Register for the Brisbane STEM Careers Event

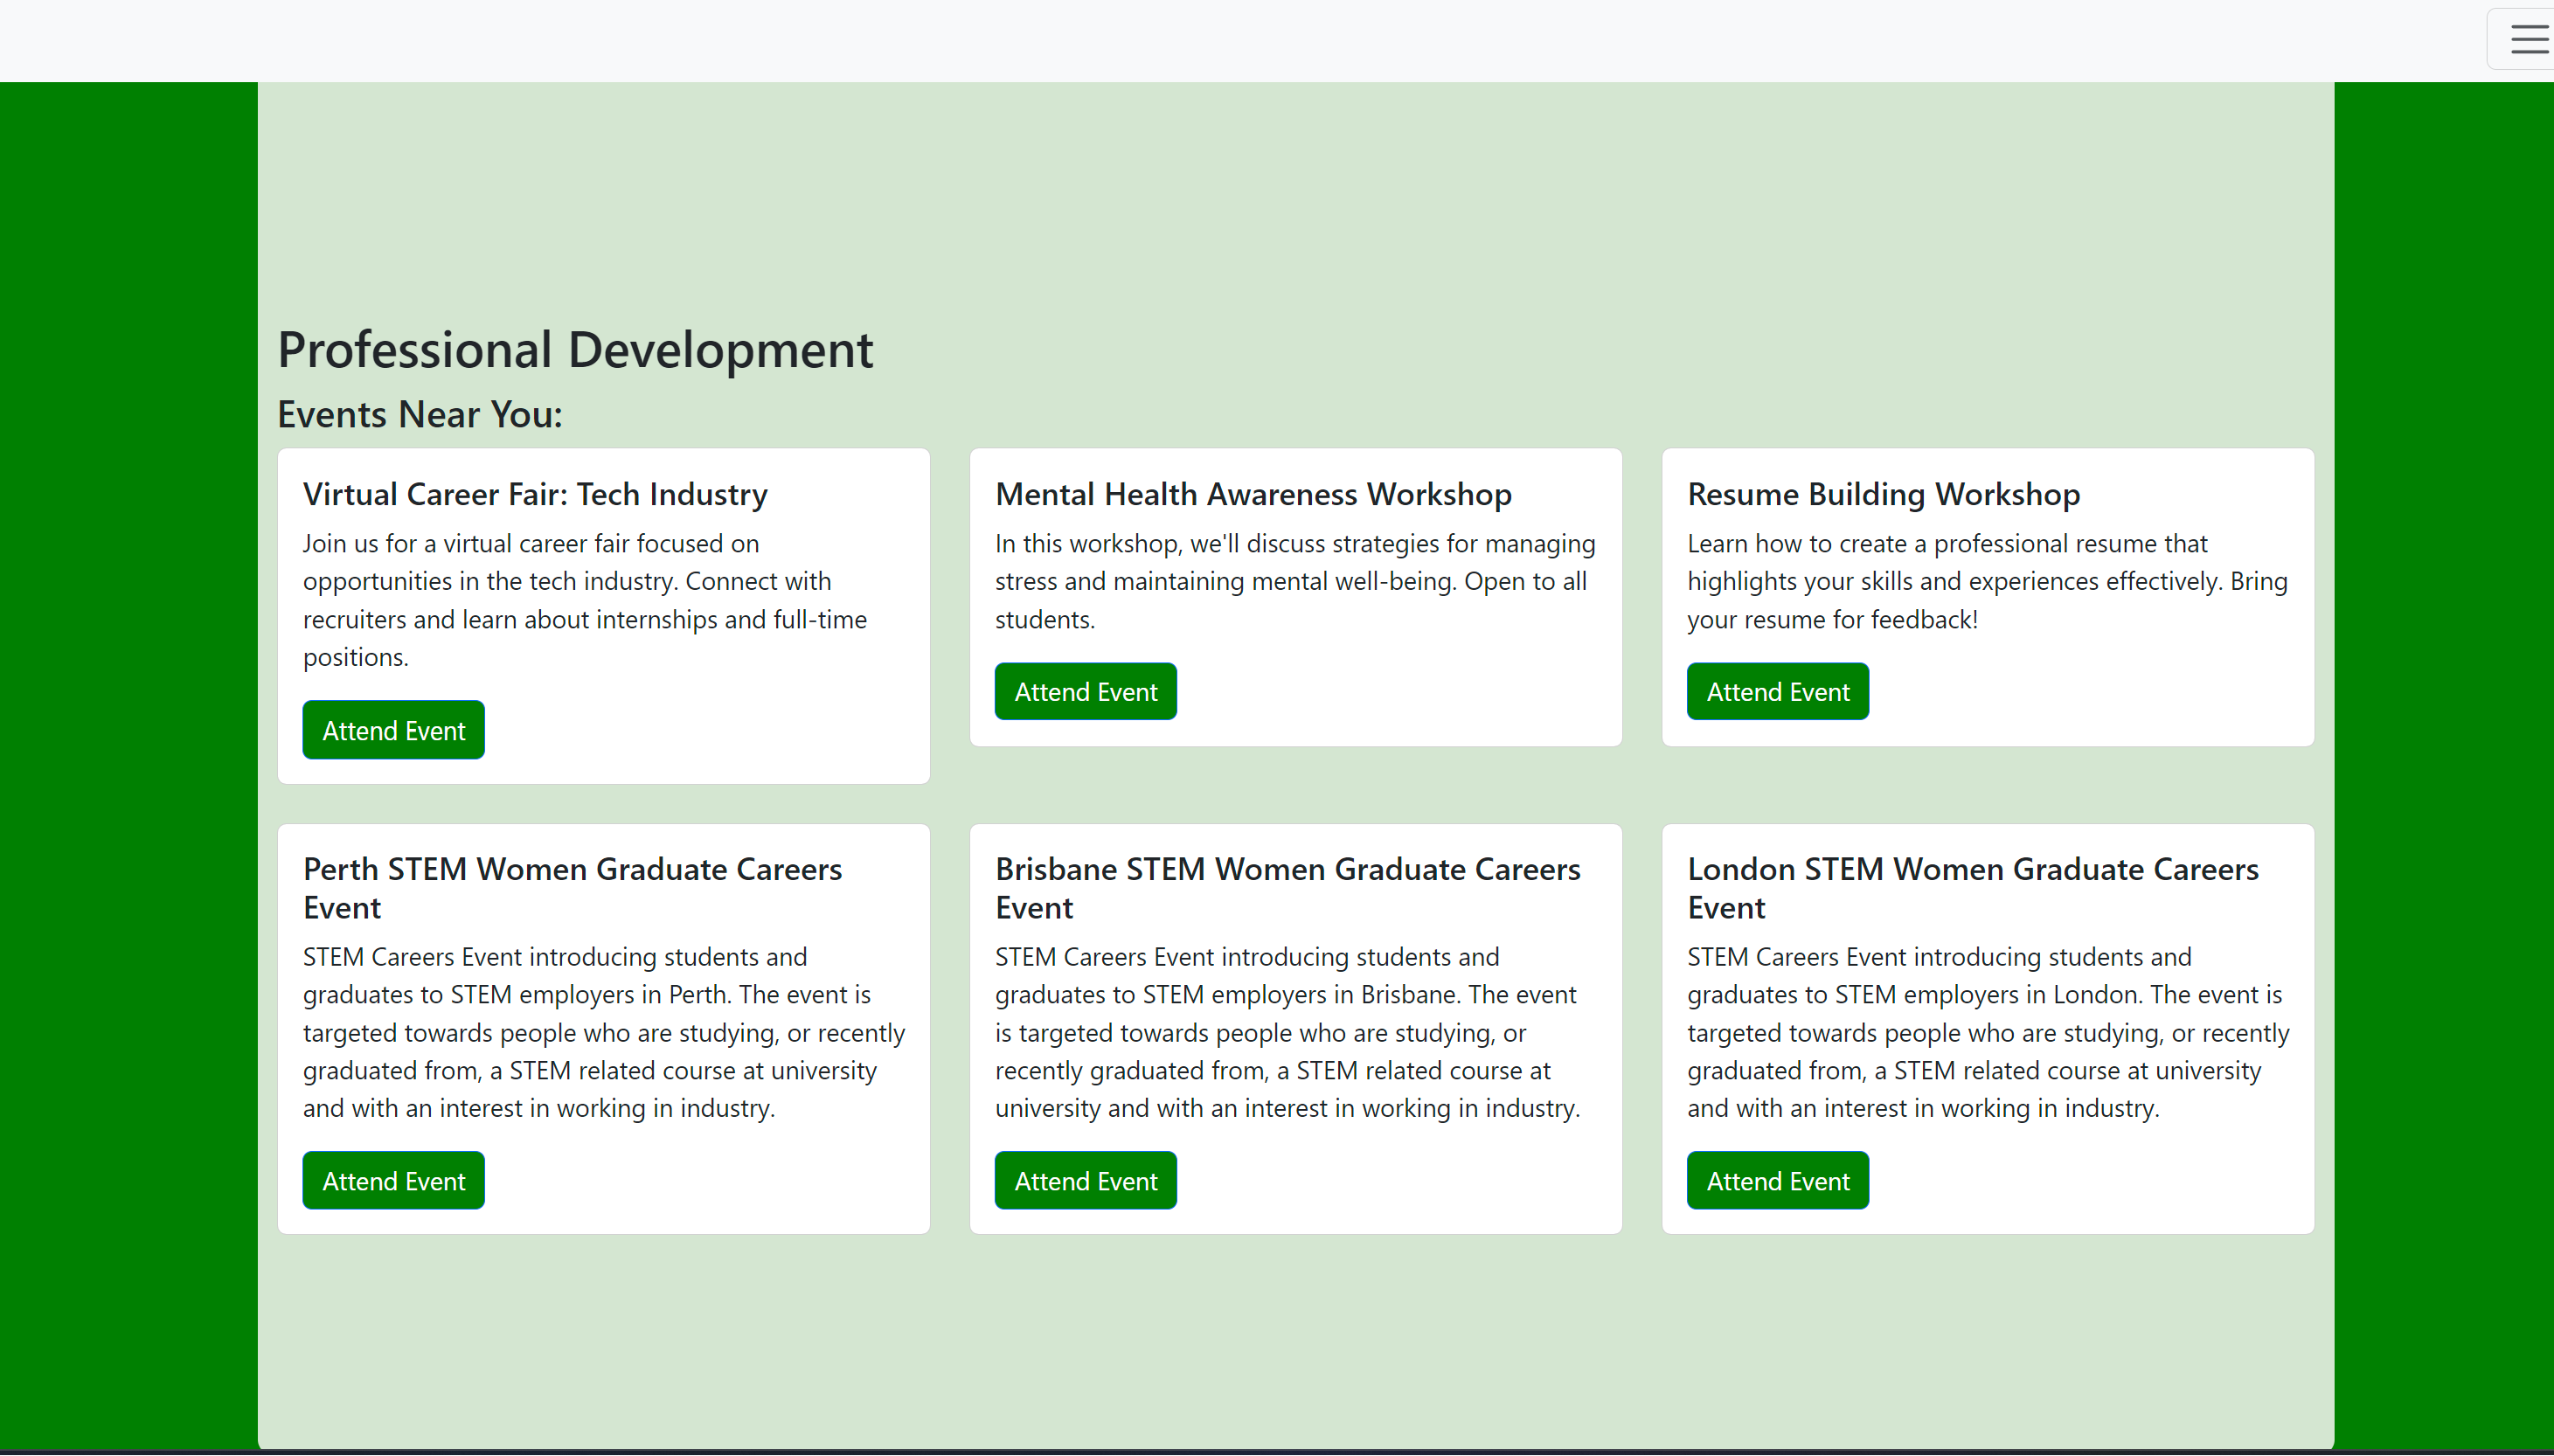point(1085,1180)
